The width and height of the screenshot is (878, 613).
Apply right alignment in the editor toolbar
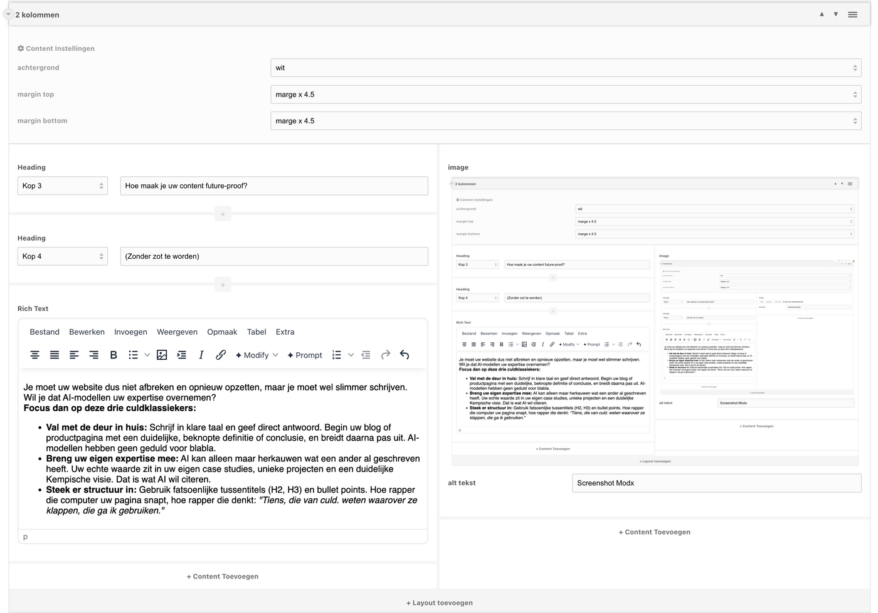coord(93,355)
